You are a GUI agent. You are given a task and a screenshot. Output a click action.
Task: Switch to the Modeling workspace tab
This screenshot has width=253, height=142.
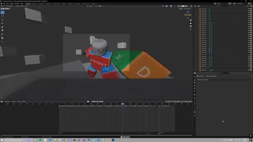tap(34, 4)
